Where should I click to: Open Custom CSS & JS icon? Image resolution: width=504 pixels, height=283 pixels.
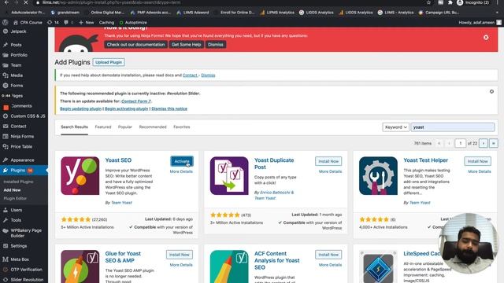coord(6,116)
